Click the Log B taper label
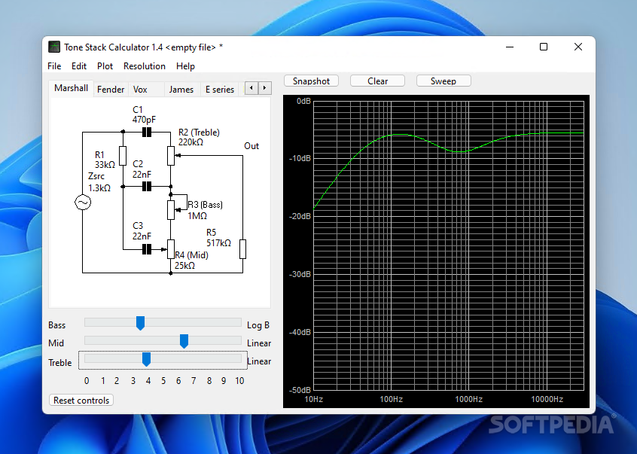This screenshot has height=454, width=637. (x=258, y=325)
